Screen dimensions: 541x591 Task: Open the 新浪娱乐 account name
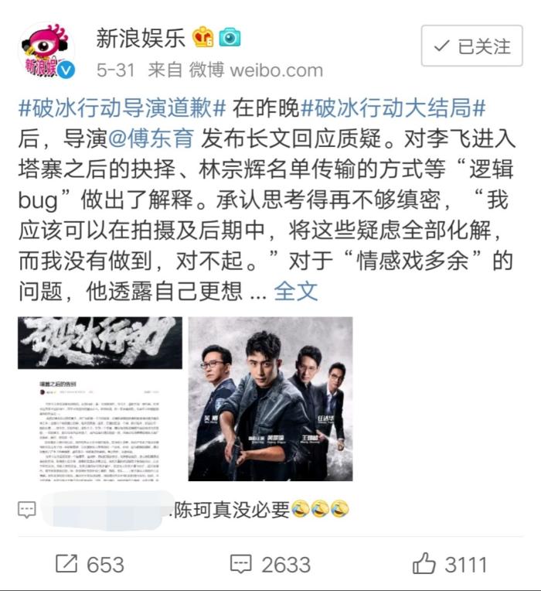[x=141, y=38]
